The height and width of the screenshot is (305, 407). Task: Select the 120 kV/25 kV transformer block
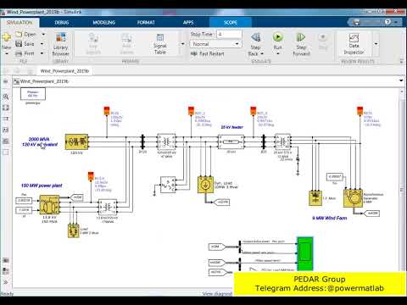pos(166,141)
